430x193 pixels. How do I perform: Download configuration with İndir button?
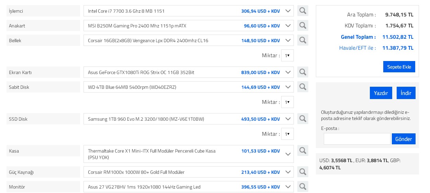[406, 93]
